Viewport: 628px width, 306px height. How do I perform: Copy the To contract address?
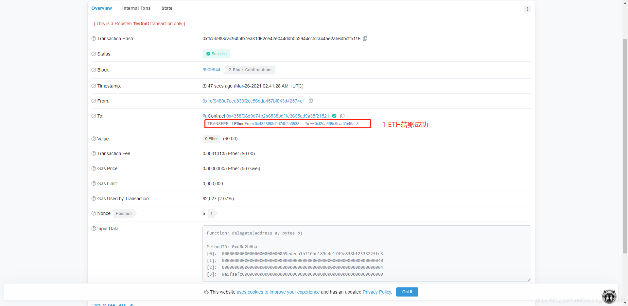[x=342, y=116]
